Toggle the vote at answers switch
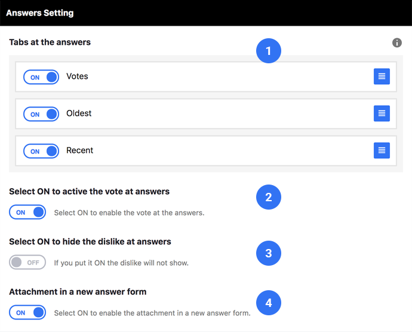 coord(27,212)
